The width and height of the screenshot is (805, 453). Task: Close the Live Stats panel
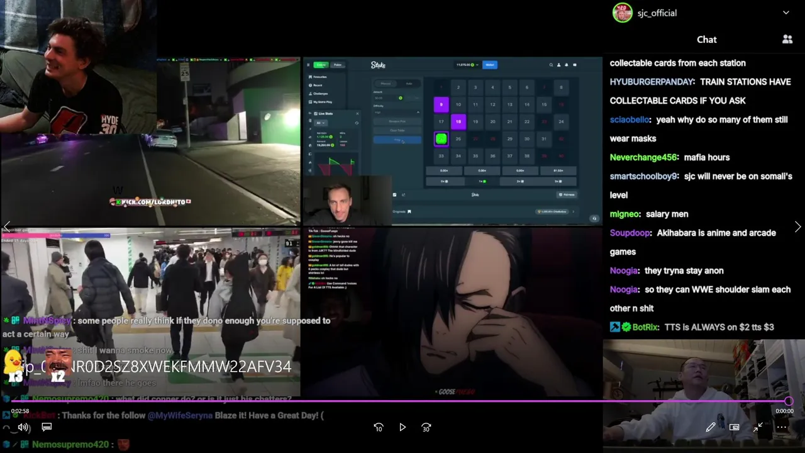click(x=357, y=114)
